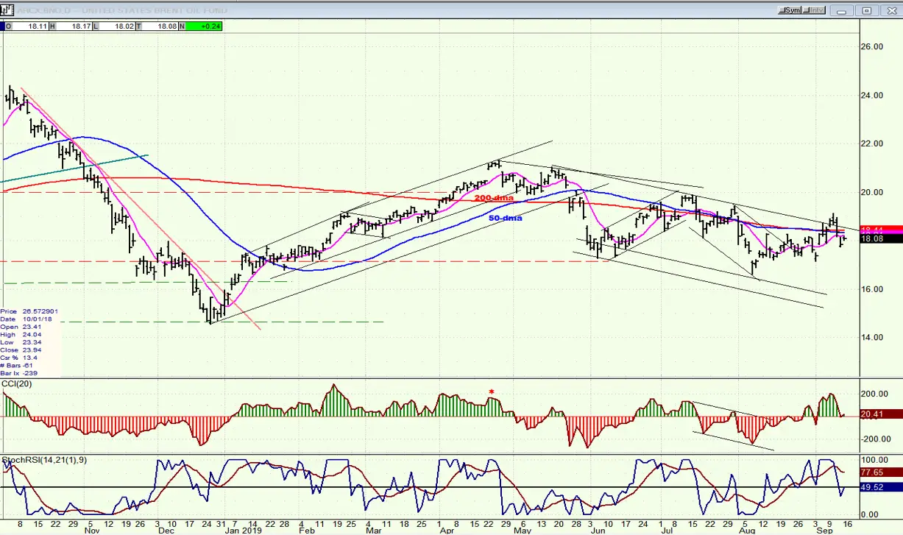Screen dimensions: 903x535
Task: Toggle the Sym symbol link button
Action: (x=792, y=10)
